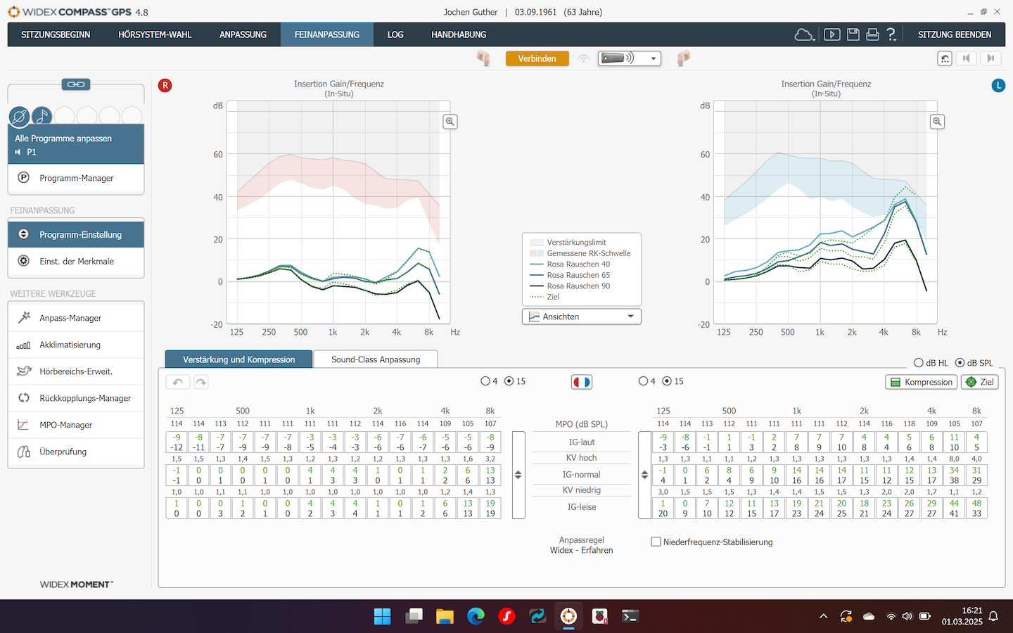Image resolution: width=1013 pixels, height=633 pixels.
Task: Expand the Ansichten dropdown
Action: pyautogui.click(x=581, y=316)
